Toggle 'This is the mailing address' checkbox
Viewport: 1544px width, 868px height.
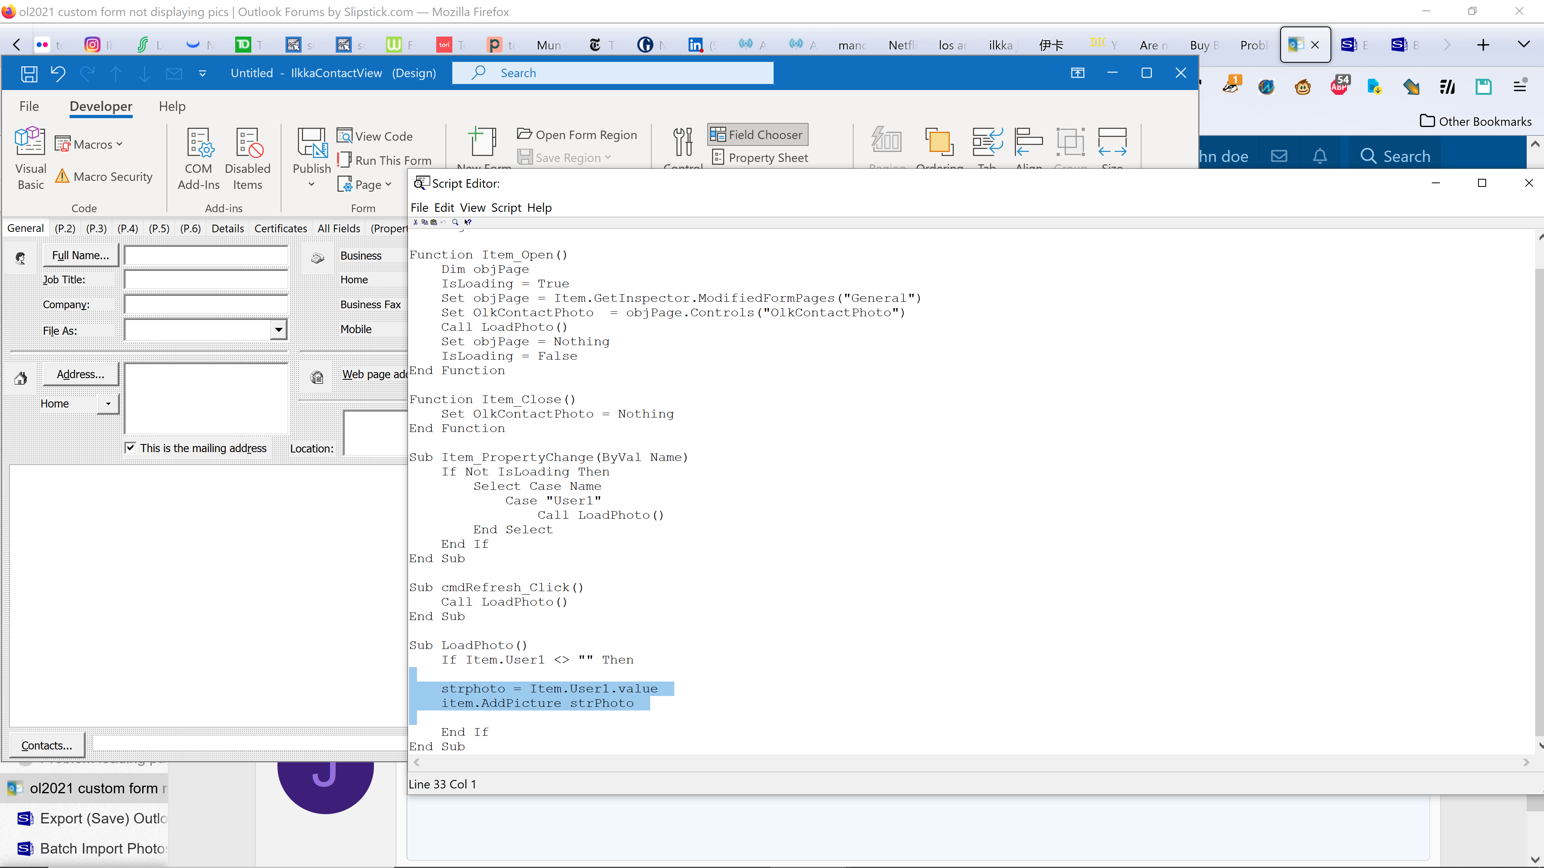point(130,448)
